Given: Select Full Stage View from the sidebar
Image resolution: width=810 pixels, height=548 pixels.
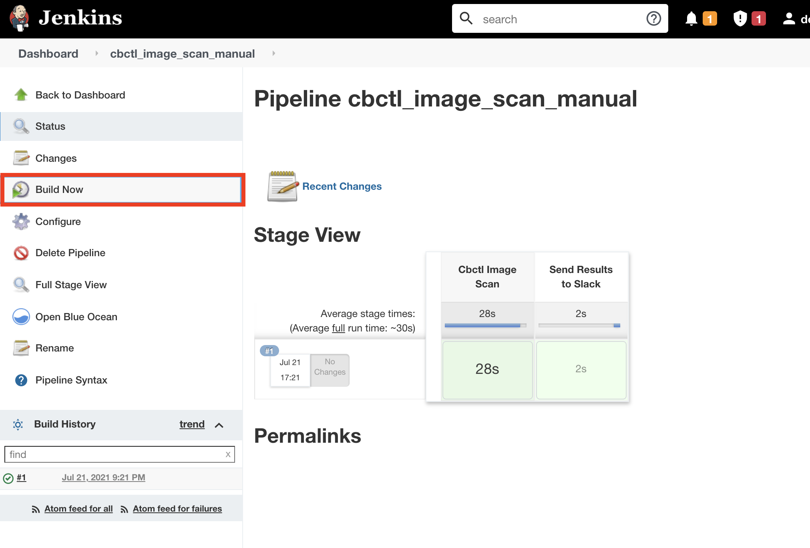Looking at the screenshot, I should (71, 285).
